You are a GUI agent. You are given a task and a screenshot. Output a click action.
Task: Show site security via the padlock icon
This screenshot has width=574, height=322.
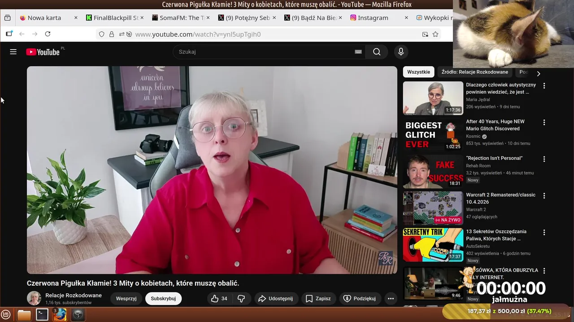click(112, 34)
